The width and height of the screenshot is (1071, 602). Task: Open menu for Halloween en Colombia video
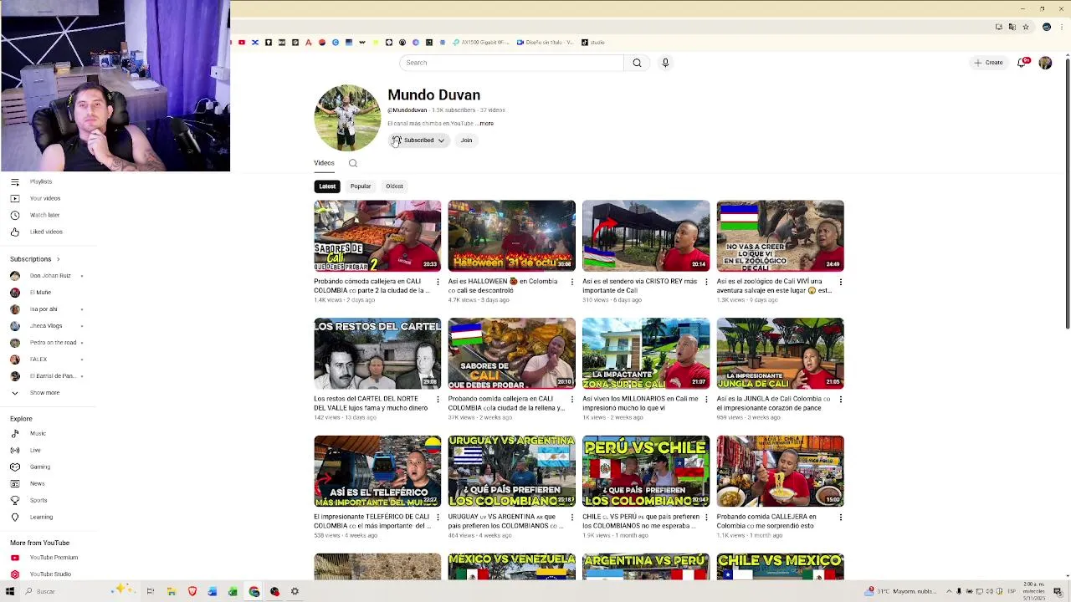coord(572,282)
